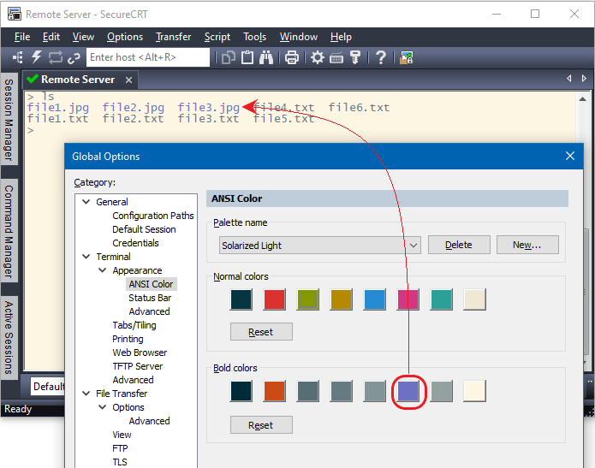The width and height of the screenshot is (595, 468).
Task: Open the Window menu
Action: [x=299, y=37]
